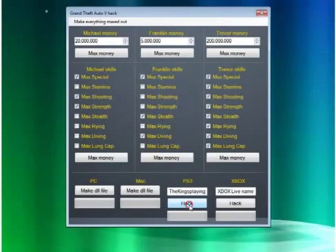Open the 'Make everything maxed out' menu
Image resolution: width=336 pixels, height=252 pixels.
[100, 22]
